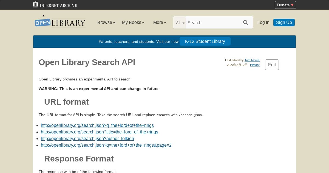The image size is (329, 173).
Task: Click the Edit button
Action: [x=272, y=65]
